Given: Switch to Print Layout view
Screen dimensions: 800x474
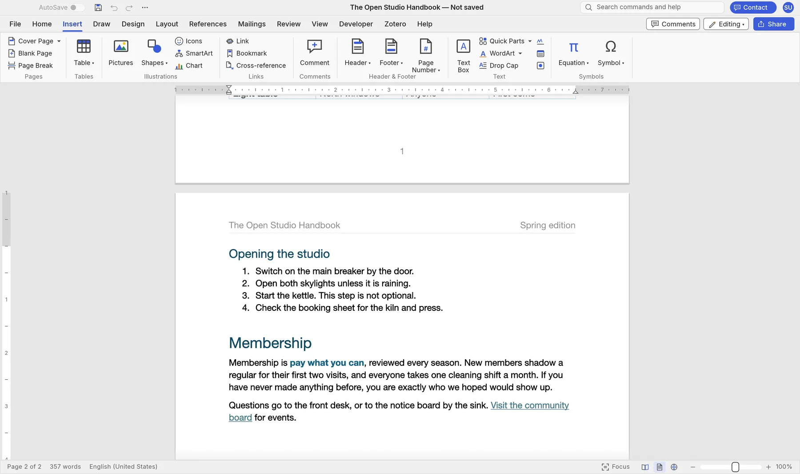Looking at the screenshot, I should [x=660, y=467].
